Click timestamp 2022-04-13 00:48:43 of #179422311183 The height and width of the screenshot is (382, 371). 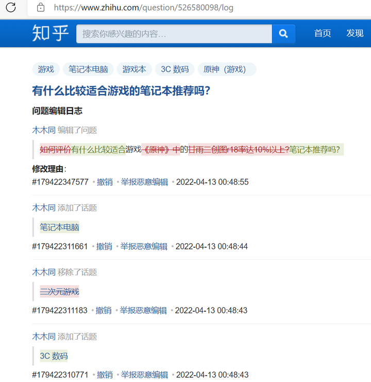pyautogui.click(x=211, y=310)
